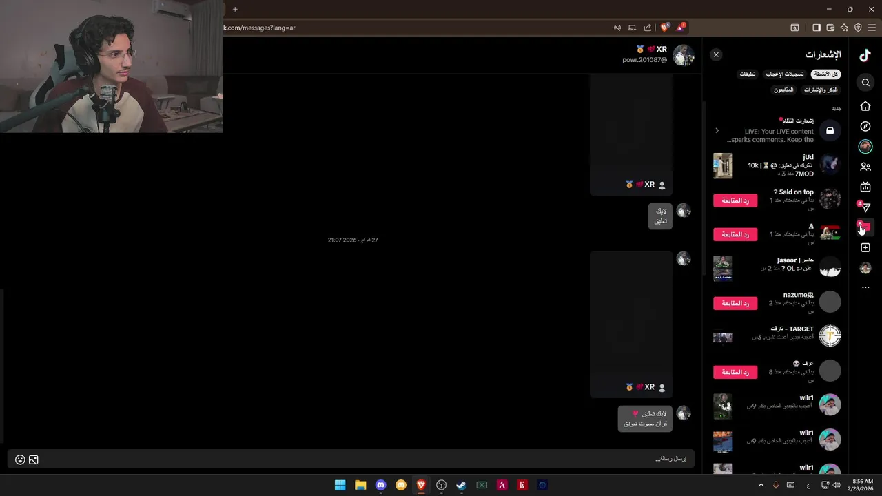Viewport: 882px width, 496px height.
Task: Open jUd's avatar in notifications
Action: coord(830,165)
